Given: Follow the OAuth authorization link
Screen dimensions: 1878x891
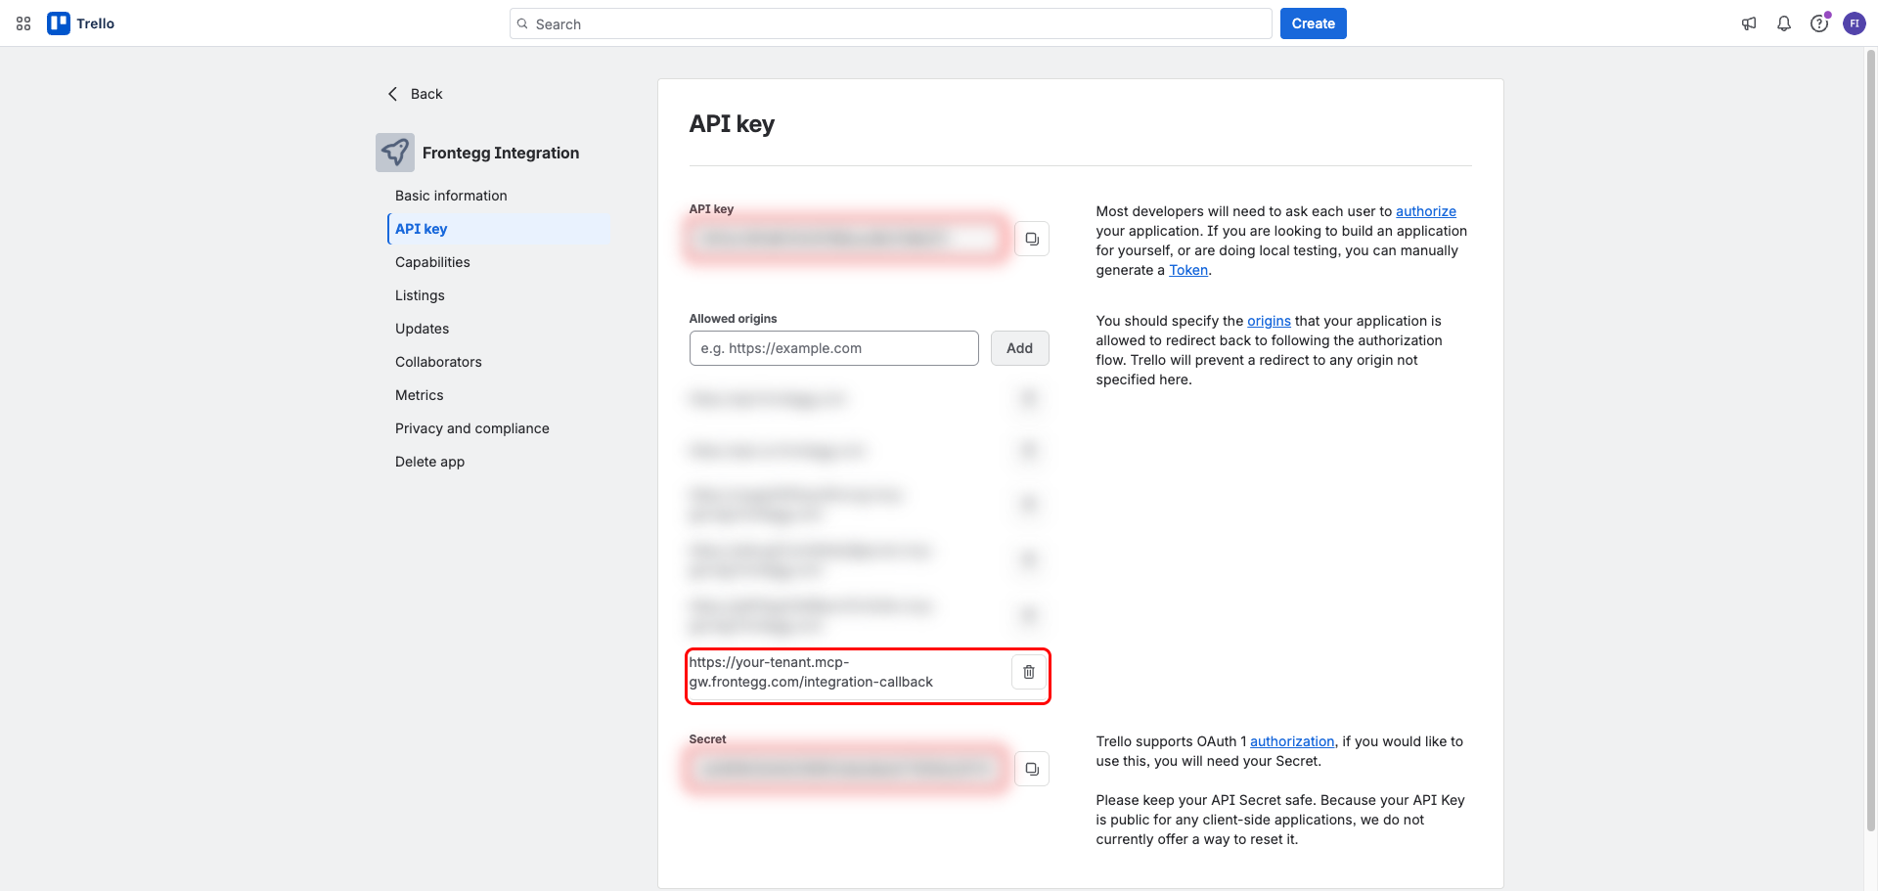Looking at the screenshot, I should tap(1292, 741).
